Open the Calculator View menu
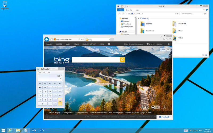 pyautogui.click(x=39, y=72)
